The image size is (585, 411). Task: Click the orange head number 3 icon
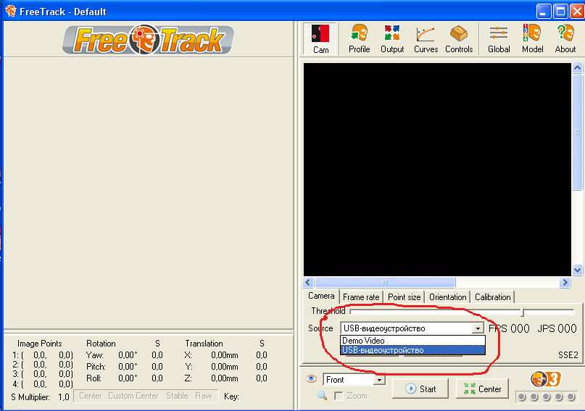pos(545,380)
